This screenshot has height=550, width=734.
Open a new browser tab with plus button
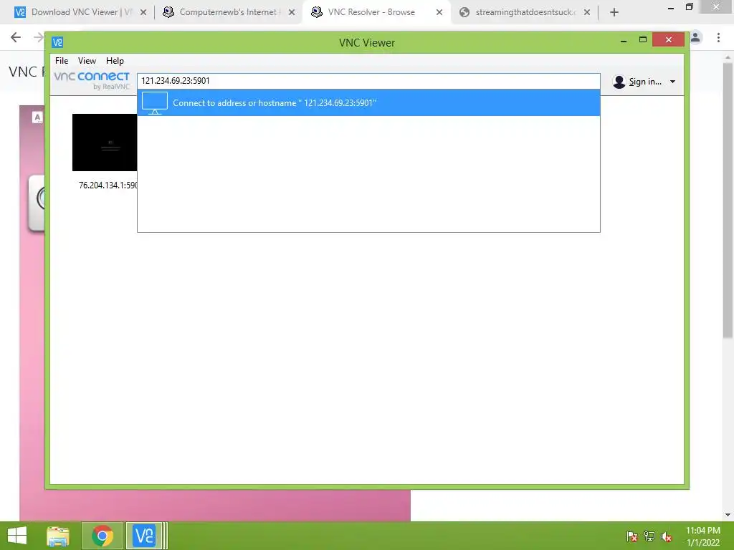tap(614, 12)
